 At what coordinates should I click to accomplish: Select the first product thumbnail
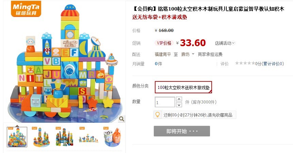pos(17,137)
